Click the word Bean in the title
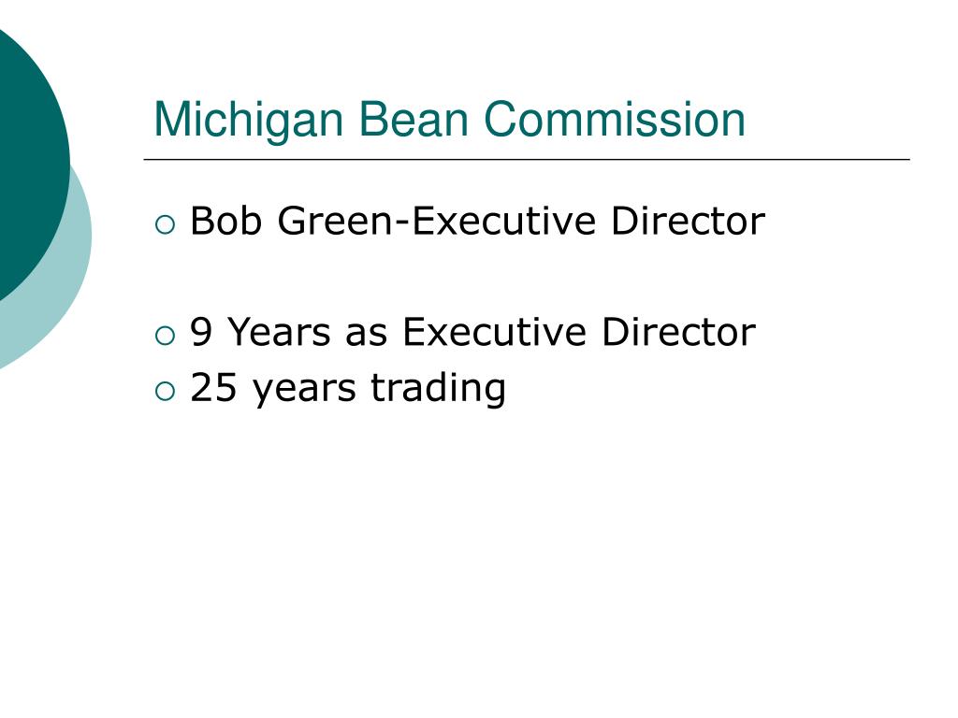This screenshot has width=958, height=718. 413,120
